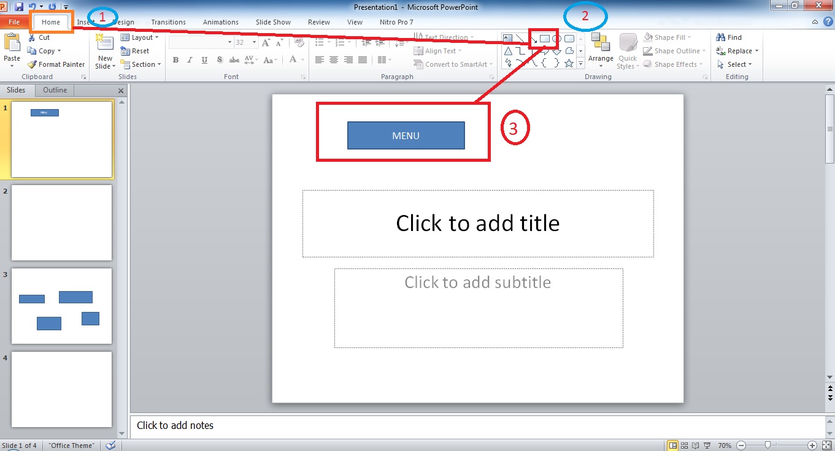The width and height of the screenshot is (835, 451).
Task: Click the blue MENU shape on the slide
Action: pos(406,135)
